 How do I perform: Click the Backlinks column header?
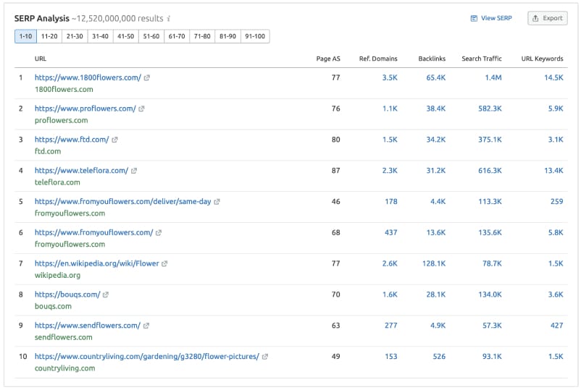coord(432,59)
